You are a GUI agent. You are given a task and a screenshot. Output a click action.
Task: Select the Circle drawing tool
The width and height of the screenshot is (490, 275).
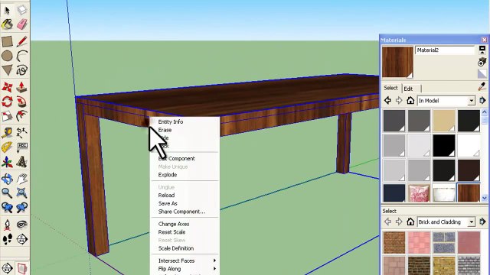coord(7,56)
